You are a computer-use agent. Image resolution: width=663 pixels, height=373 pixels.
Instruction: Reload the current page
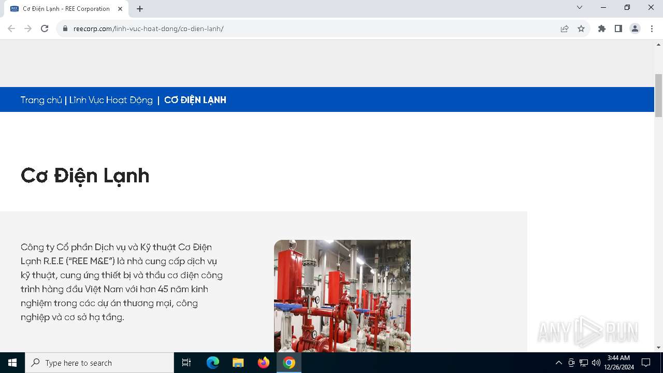tap(45, 28)
